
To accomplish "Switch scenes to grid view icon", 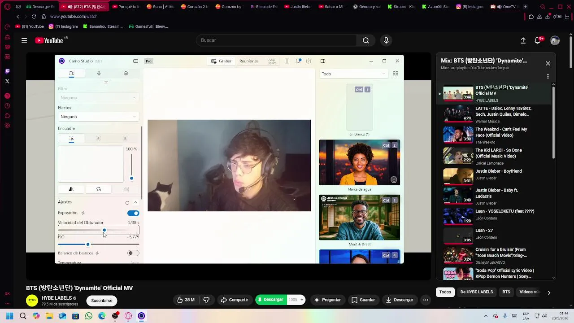I will [x=396, y=74].
